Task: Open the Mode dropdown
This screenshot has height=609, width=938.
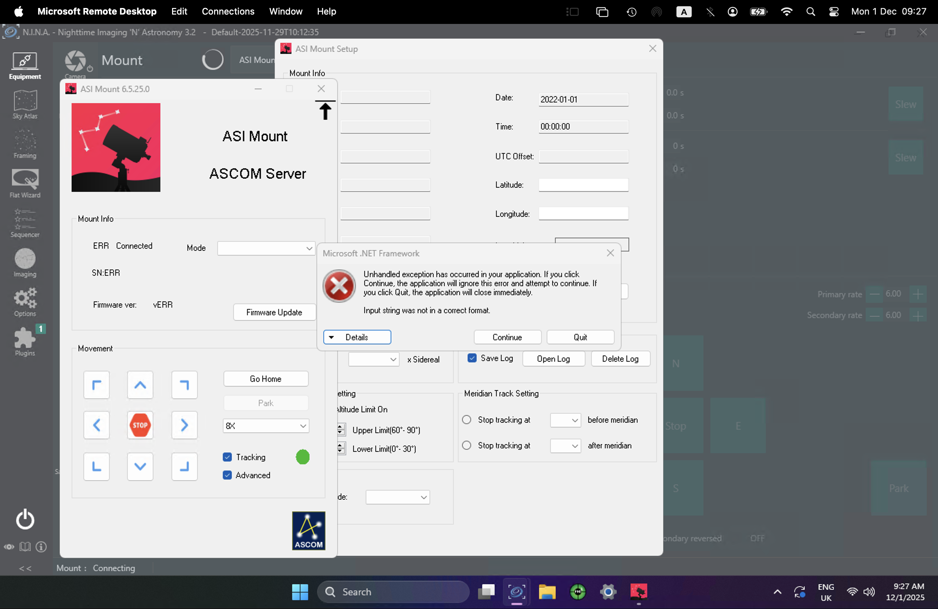Action: pyautogui.click(x=266, y=248)
